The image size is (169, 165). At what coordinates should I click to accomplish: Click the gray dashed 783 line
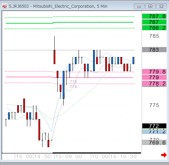point(69,50)
